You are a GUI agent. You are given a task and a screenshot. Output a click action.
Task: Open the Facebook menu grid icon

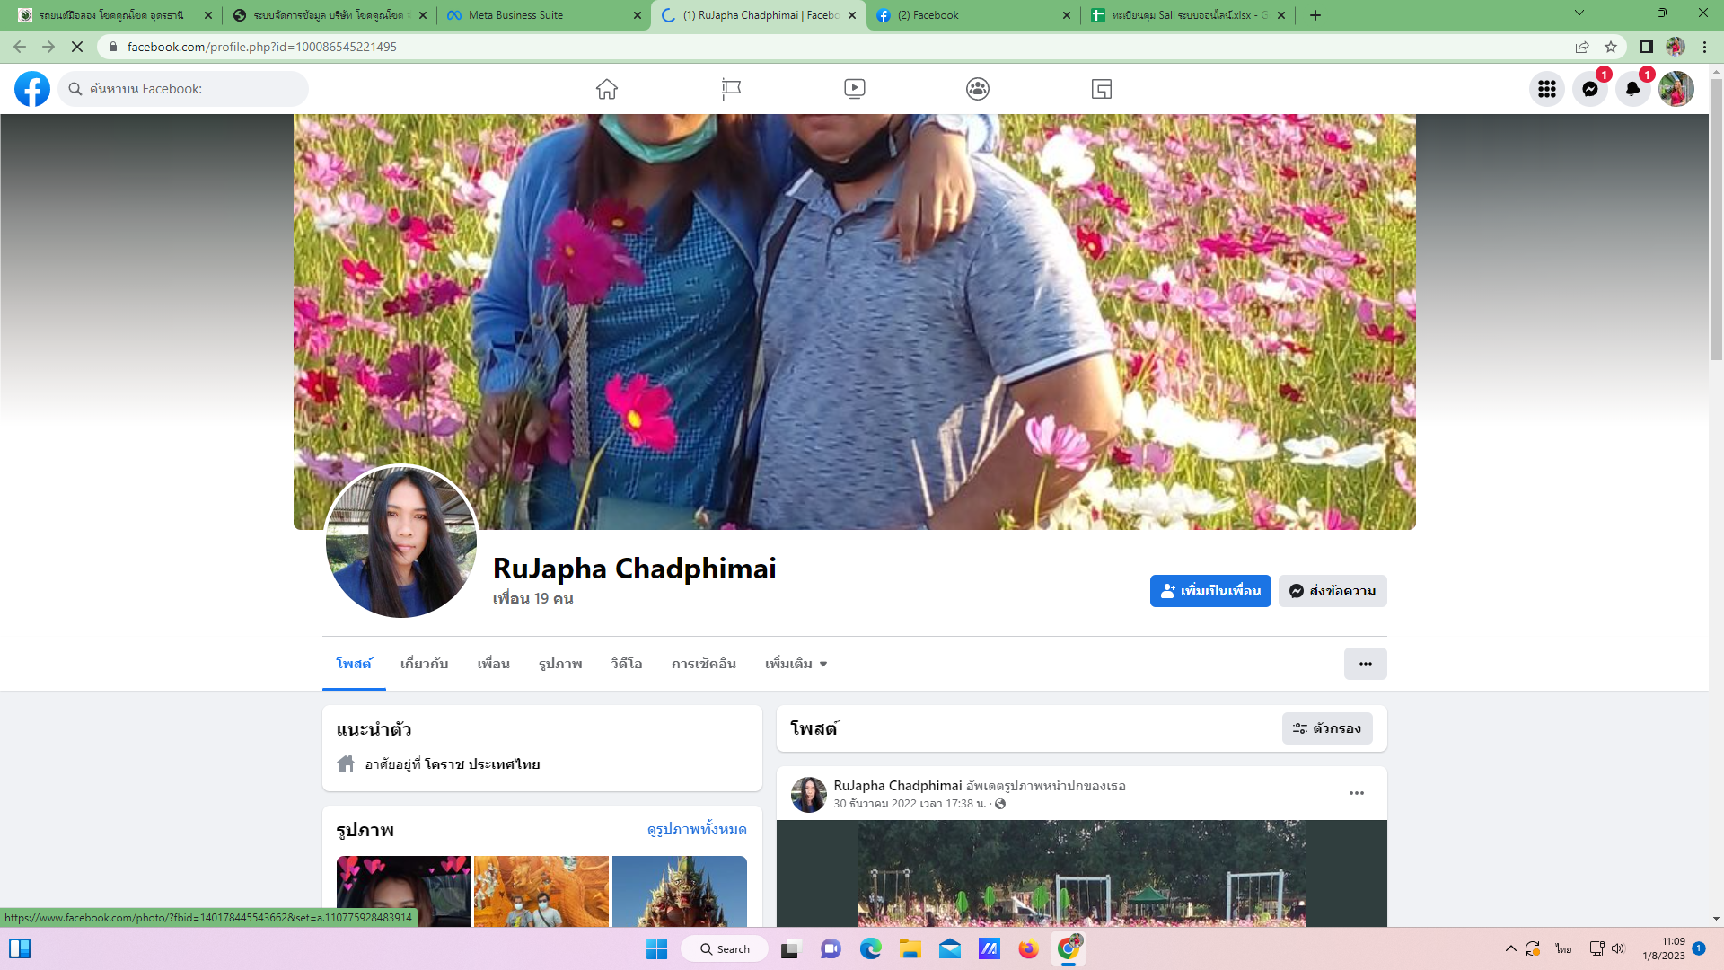(x=1546, y=89)
